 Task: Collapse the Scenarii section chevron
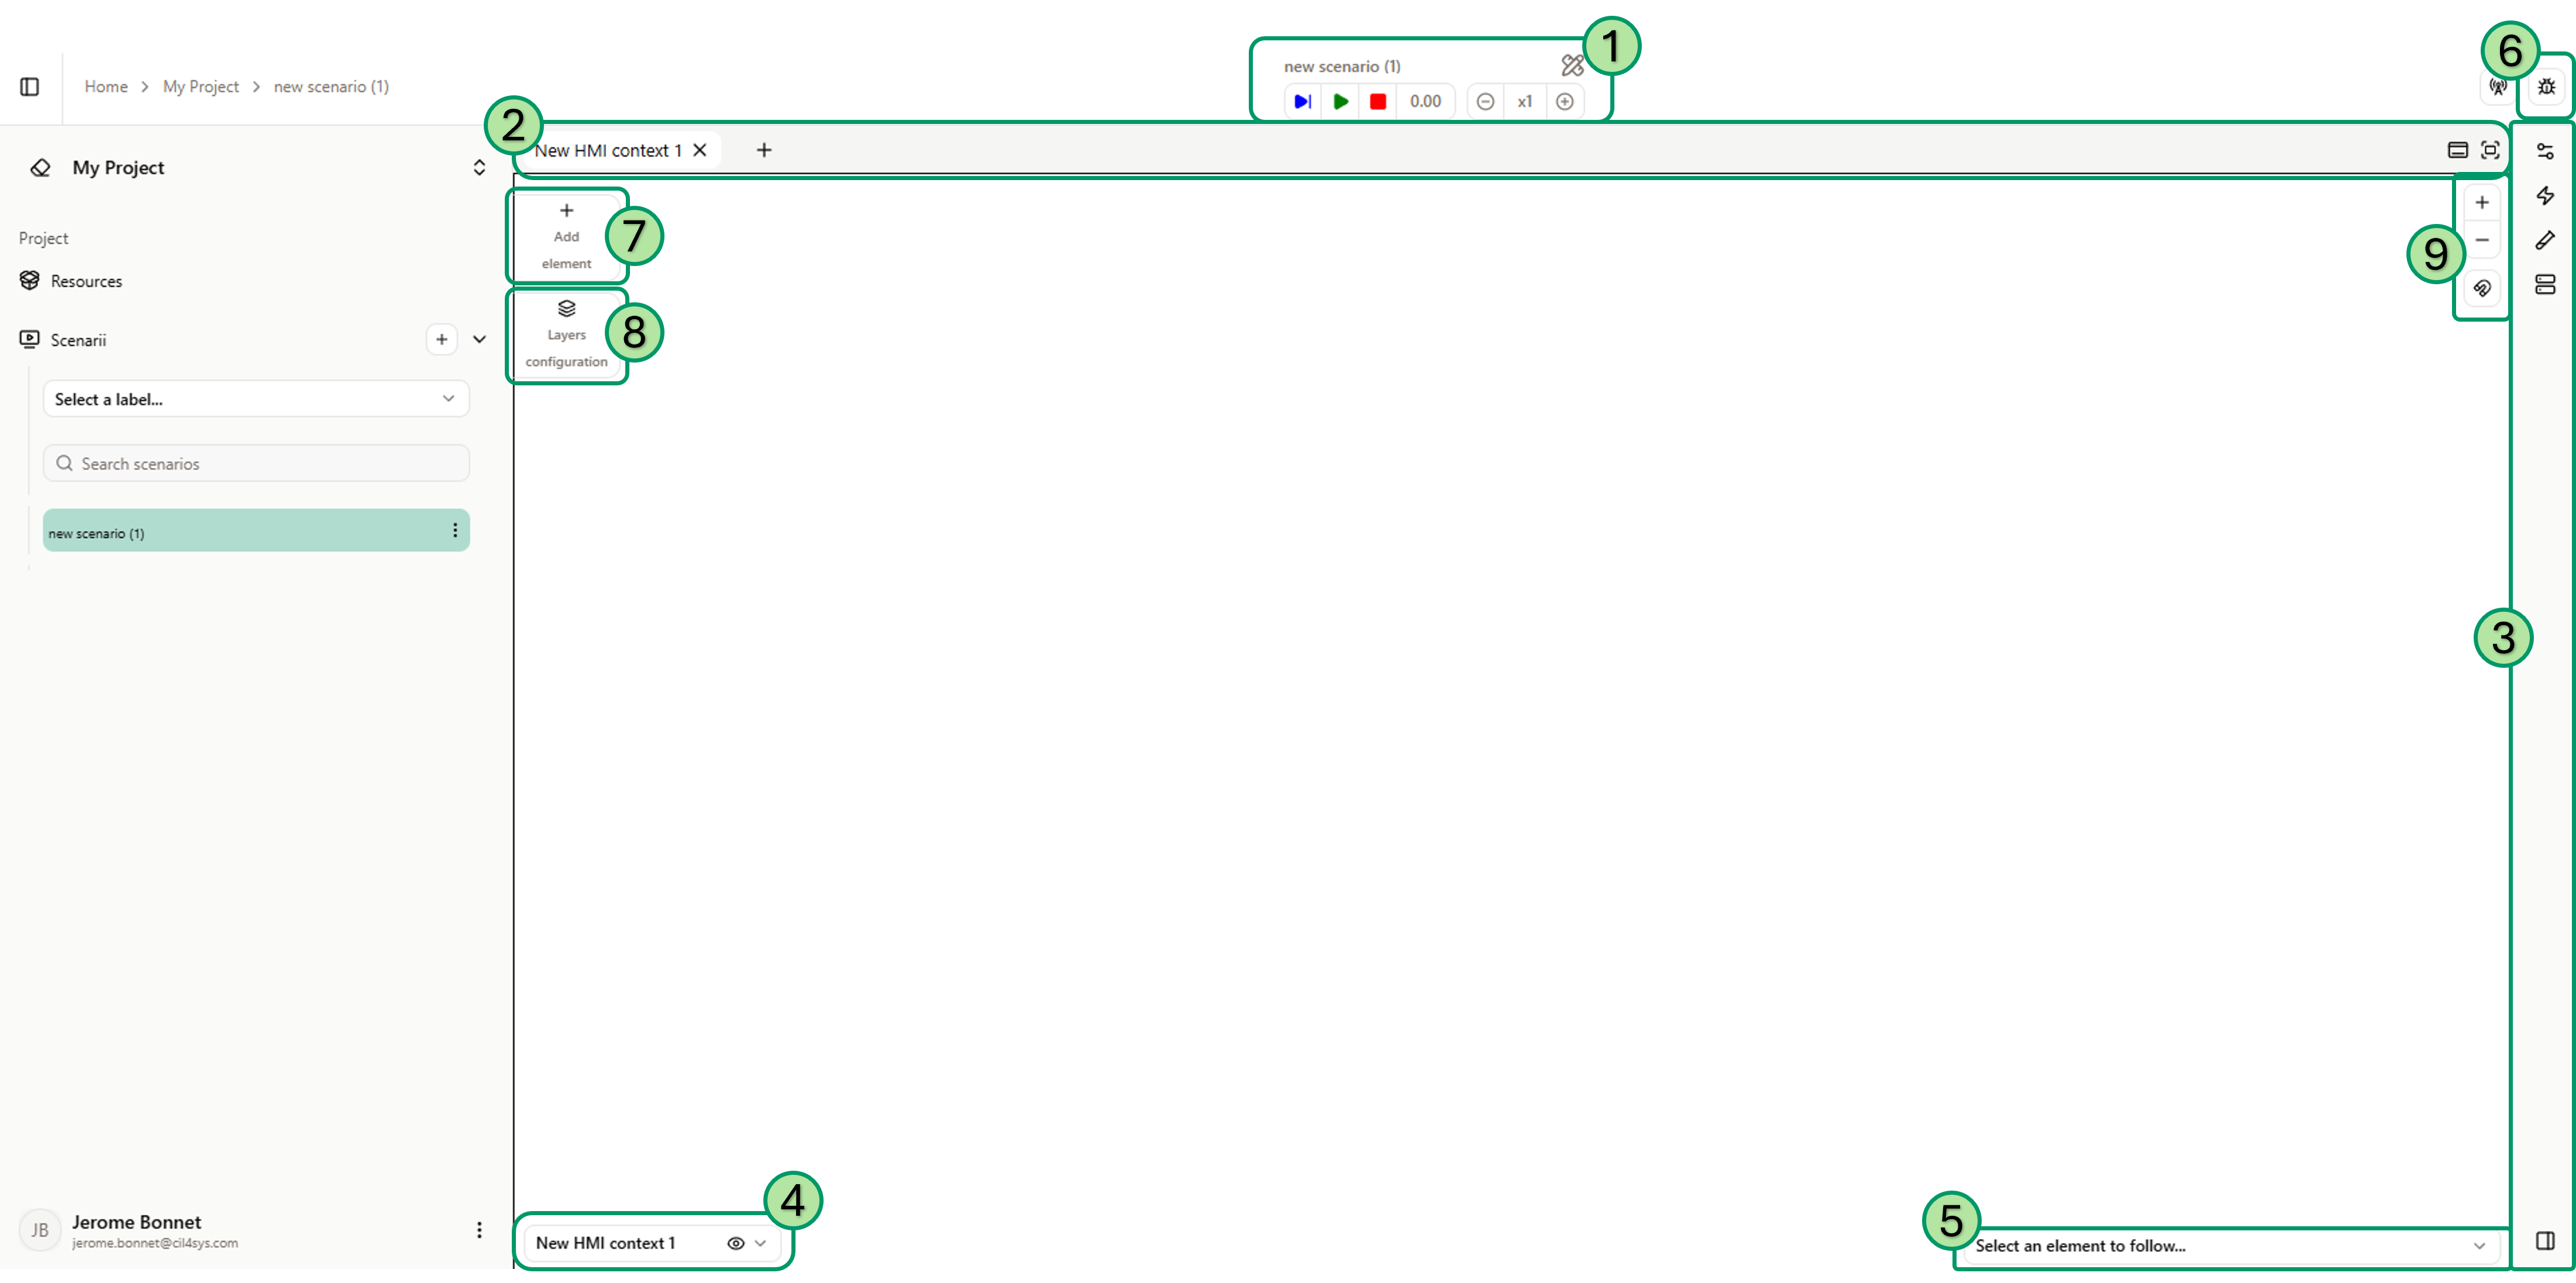(x=479, y=339)
